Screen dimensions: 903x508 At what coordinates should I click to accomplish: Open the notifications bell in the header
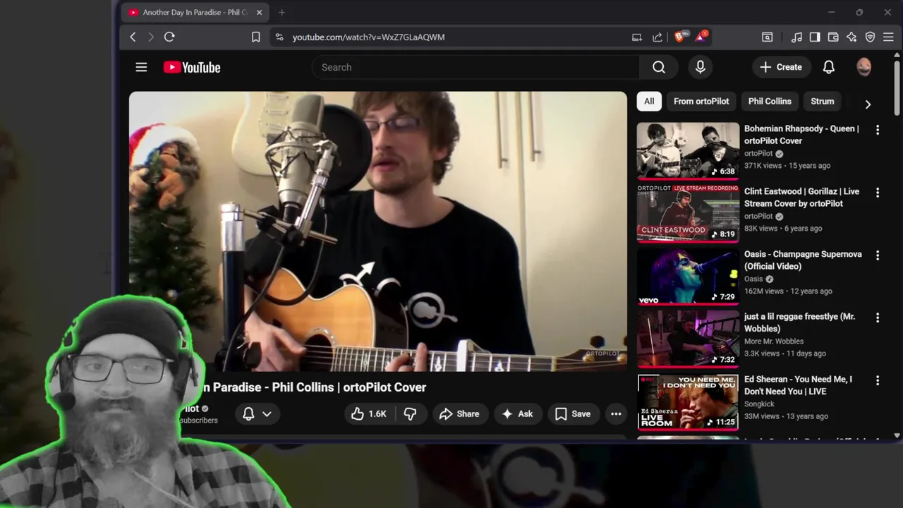(829, 67)
